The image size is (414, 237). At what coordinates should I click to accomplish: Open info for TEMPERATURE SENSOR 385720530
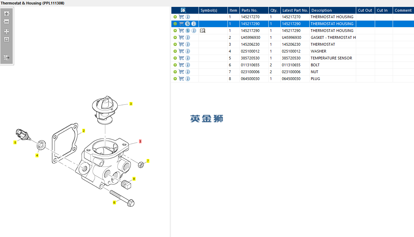(x=188, y=58)
